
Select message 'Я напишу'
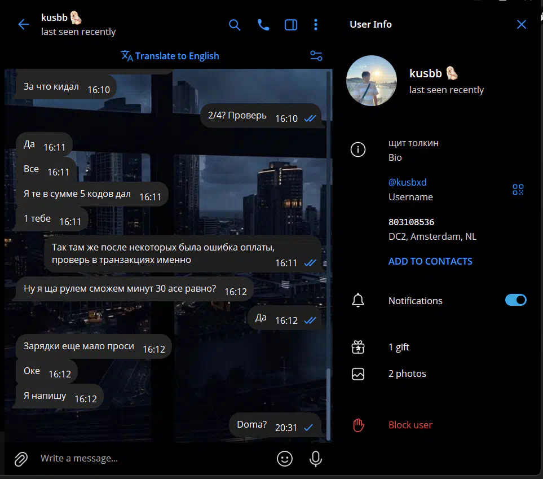[x=60, y=396]
